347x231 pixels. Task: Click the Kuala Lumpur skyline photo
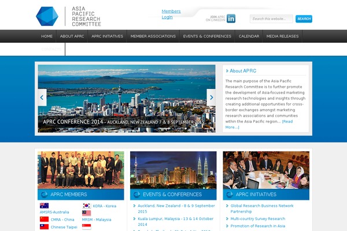point(173,170)
